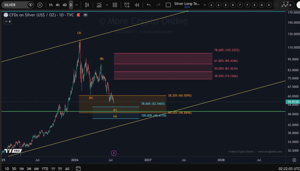Switch to the 1h interval
The height and width of the screenshot is (171, 300).
tap(51, 5)
